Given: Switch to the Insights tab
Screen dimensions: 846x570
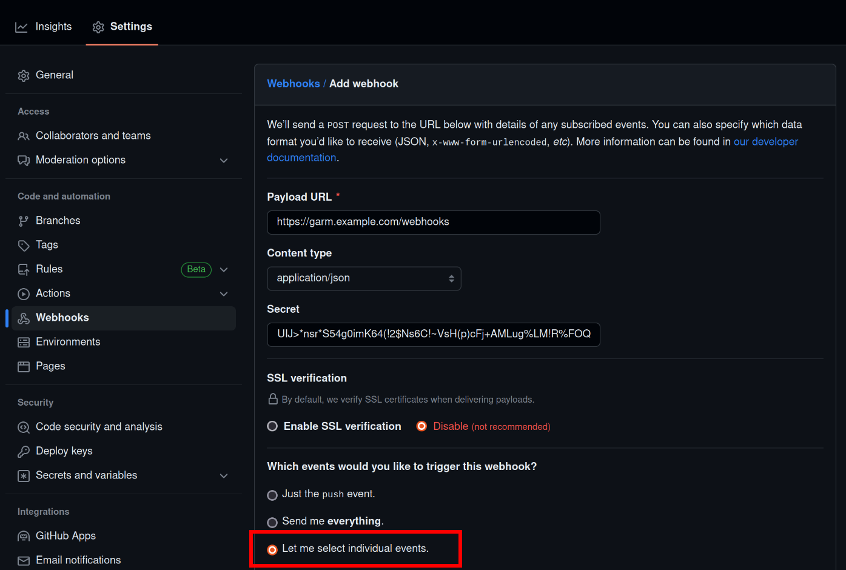Looking at the screenshot, I should 44,27.
